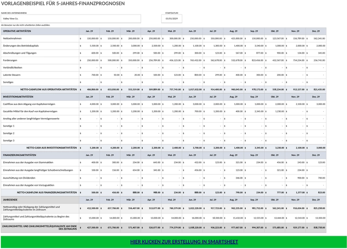Select Nettoanstieg June cell 1,022,220.00
This screenshot has width=347, height=249.
point(192,208)
